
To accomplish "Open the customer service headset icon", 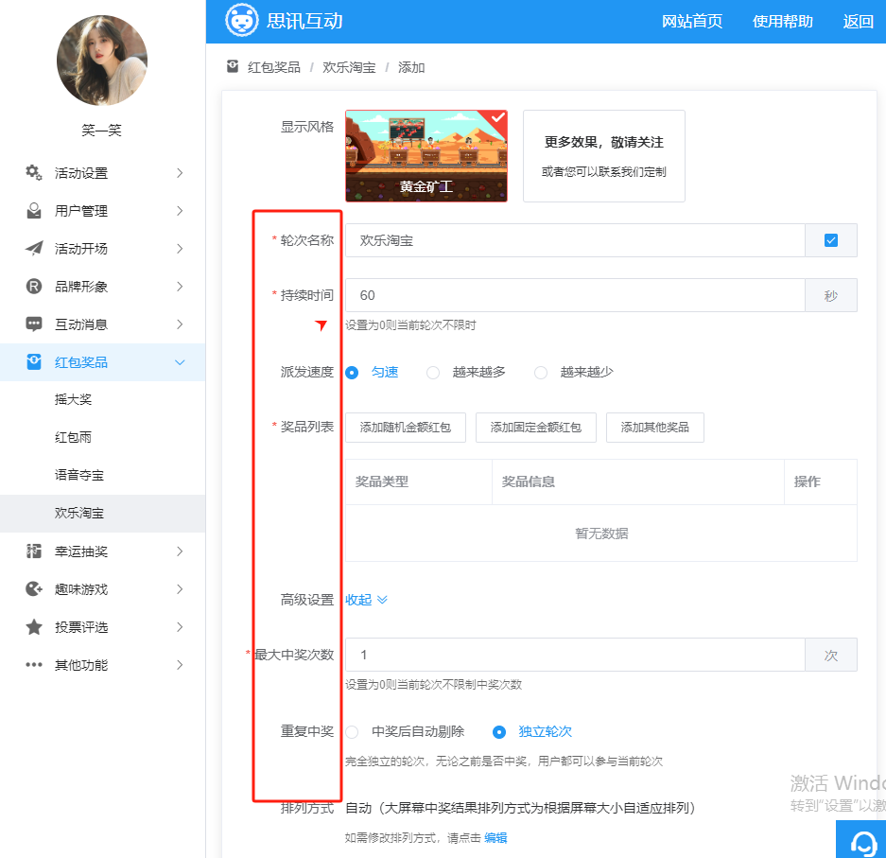I will [862, 843].
